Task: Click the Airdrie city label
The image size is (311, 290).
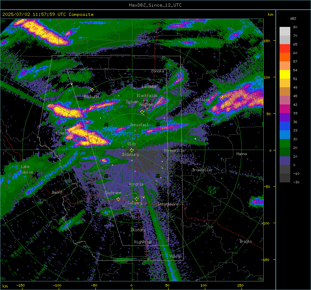Action: point(136,184)
